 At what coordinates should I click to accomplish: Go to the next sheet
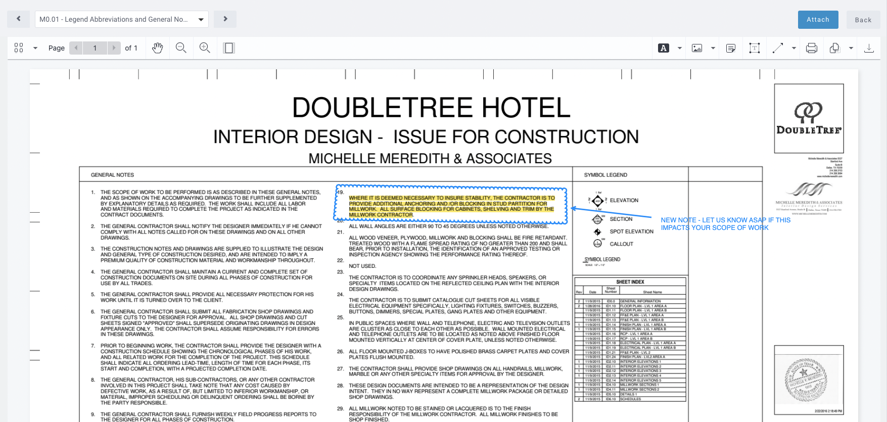pos(225,19)
